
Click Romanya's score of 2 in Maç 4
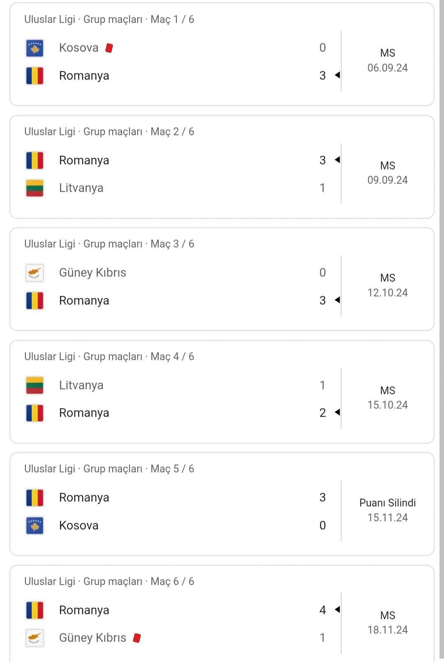coord(323,413)
